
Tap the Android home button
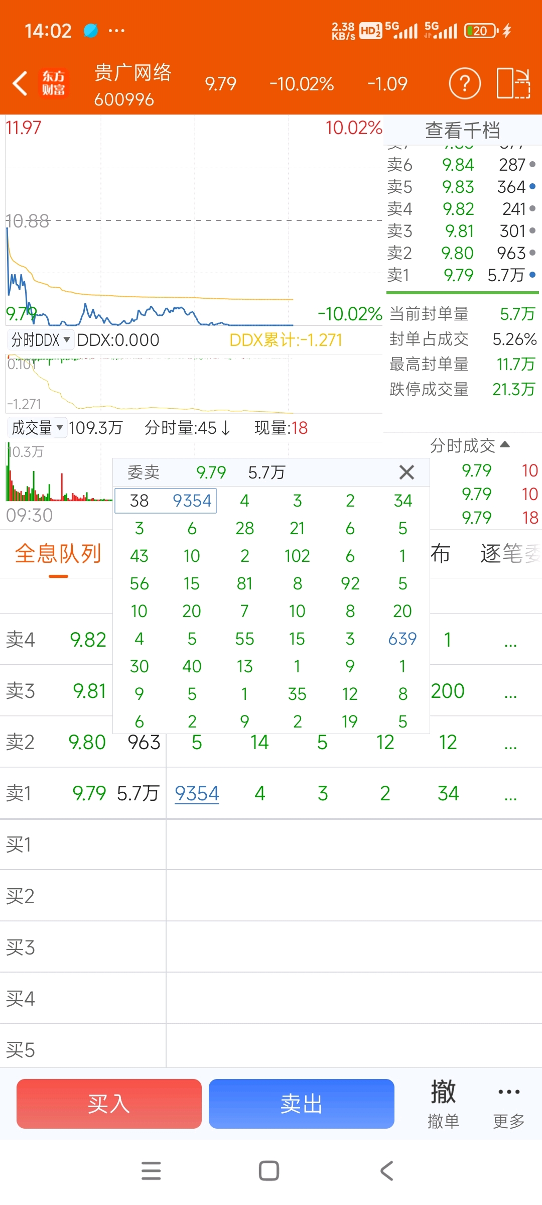click(x=269, y=1171)
